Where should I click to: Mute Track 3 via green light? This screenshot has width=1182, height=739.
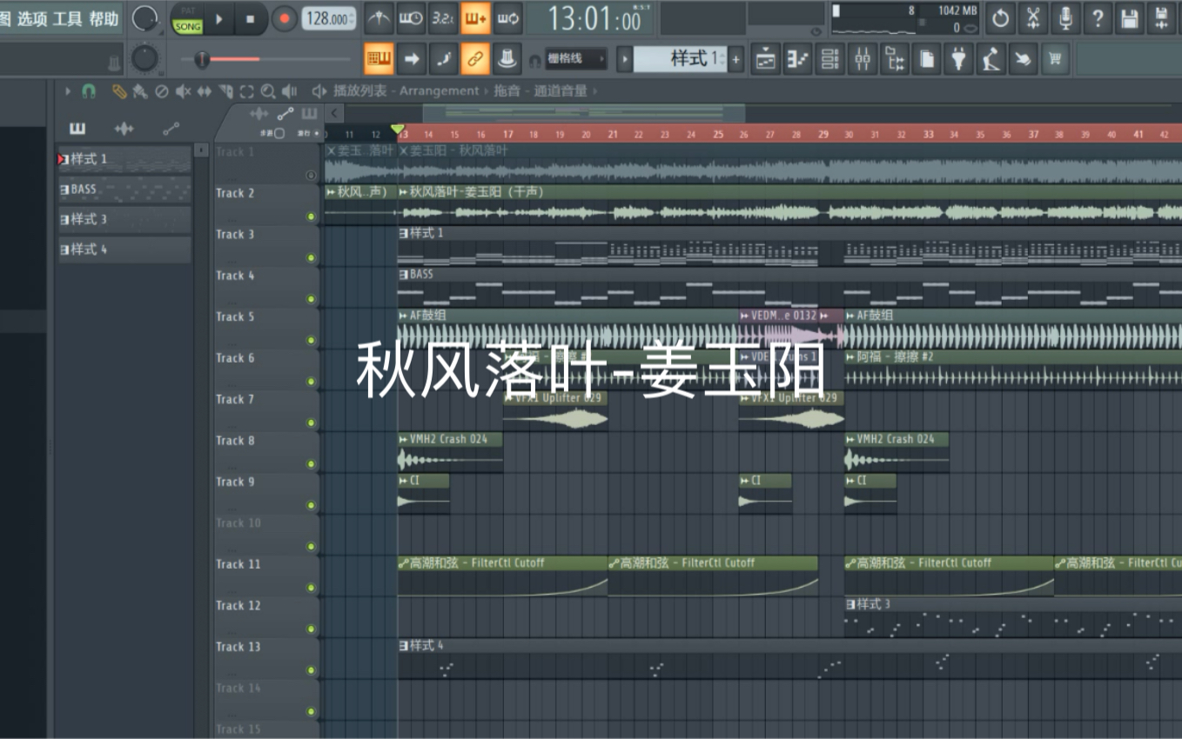pos(311,257)
